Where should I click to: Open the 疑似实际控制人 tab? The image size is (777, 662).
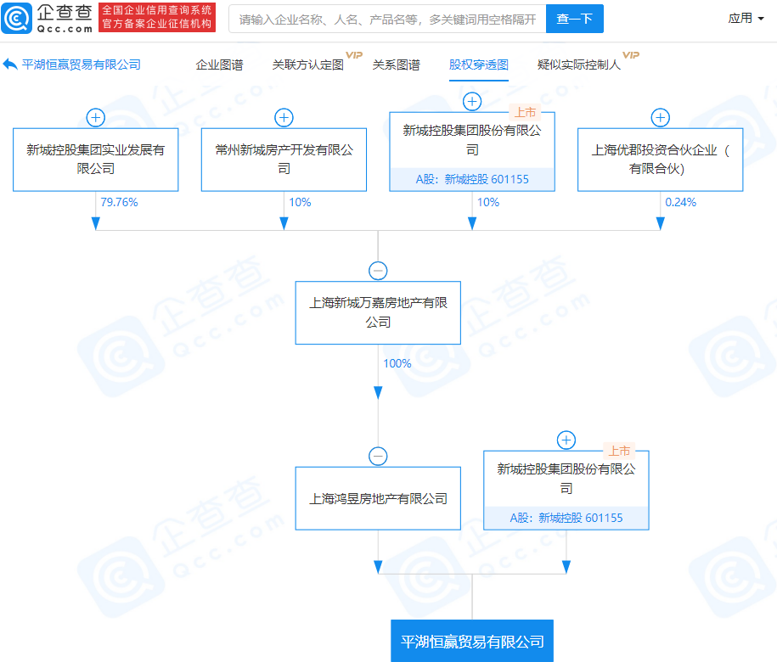pyautogui.click(x=579, y=65)
